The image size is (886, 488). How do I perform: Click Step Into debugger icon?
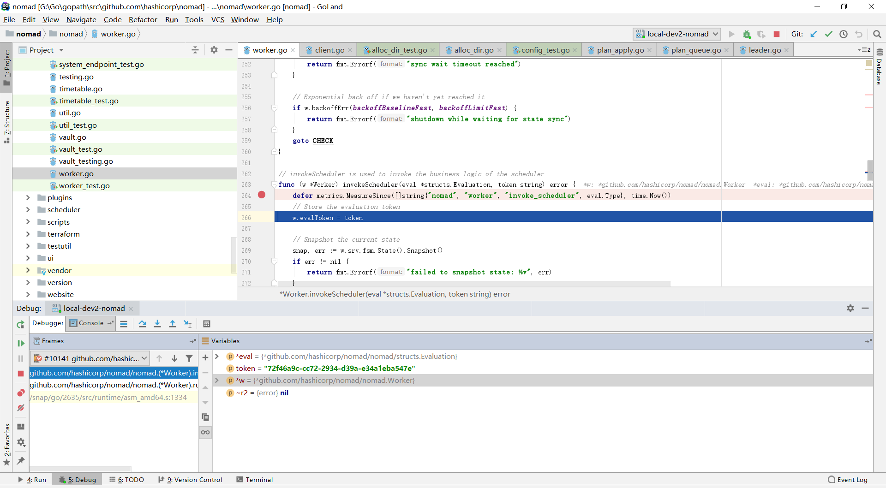(157, 324)
